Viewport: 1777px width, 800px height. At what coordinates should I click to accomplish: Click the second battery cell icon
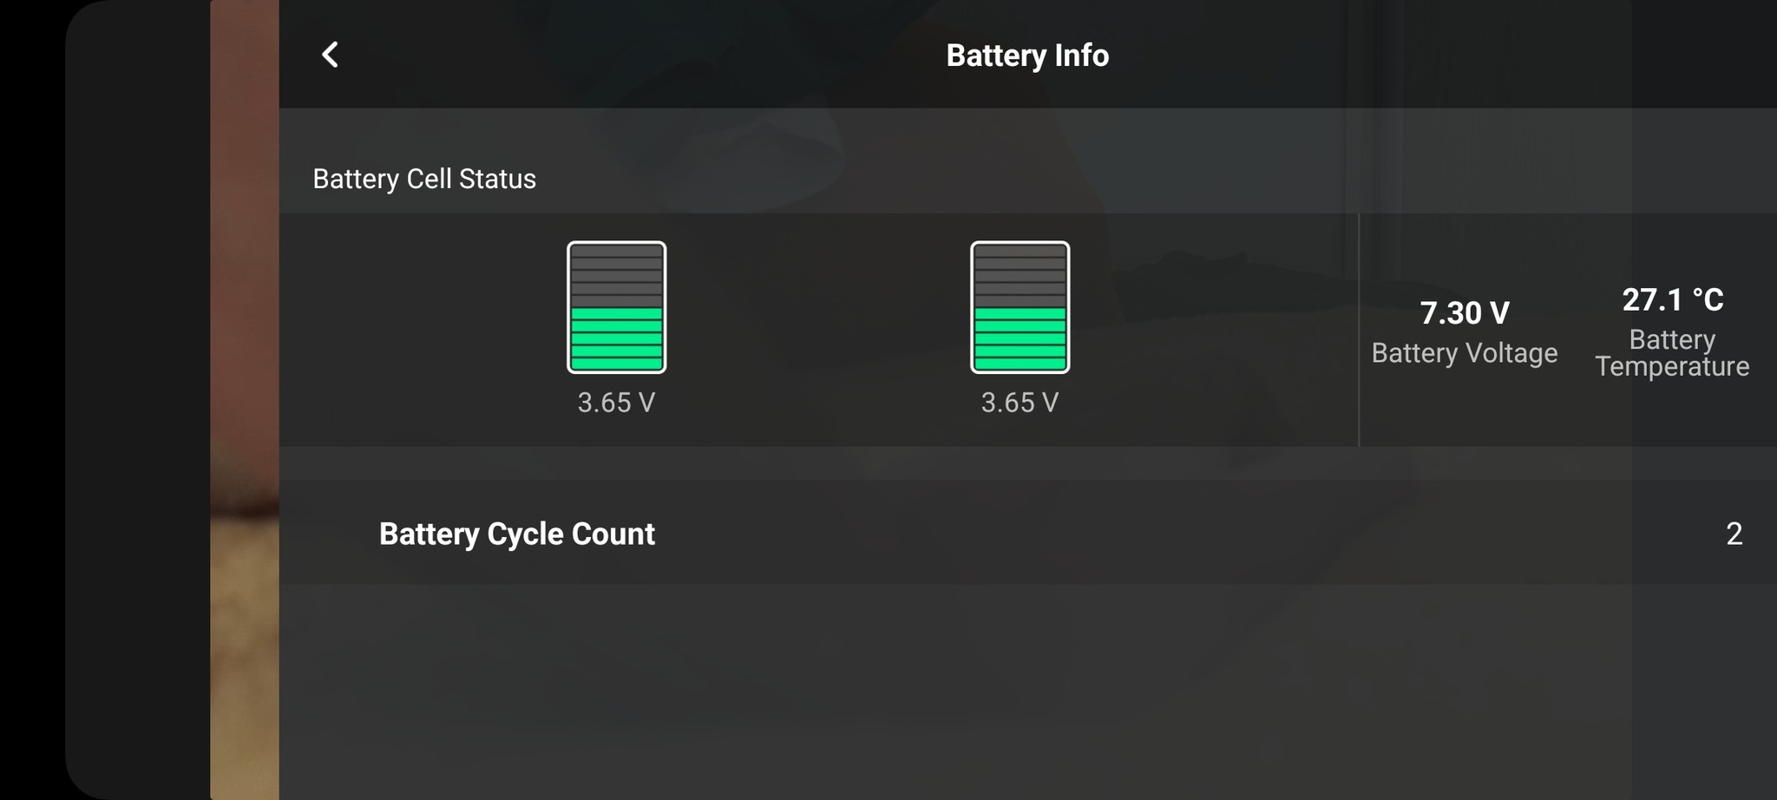1020,307
